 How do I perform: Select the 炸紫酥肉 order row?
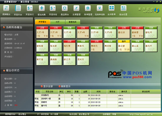pyautogui.click(x=97, y=95)
